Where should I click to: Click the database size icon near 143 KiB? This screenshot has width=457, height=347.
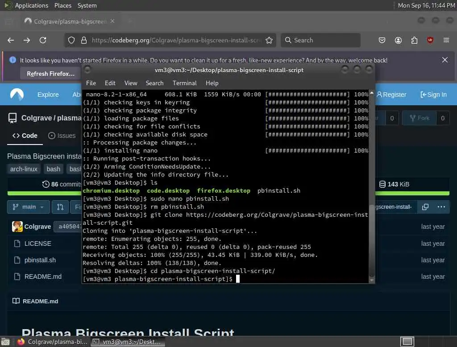382,184
